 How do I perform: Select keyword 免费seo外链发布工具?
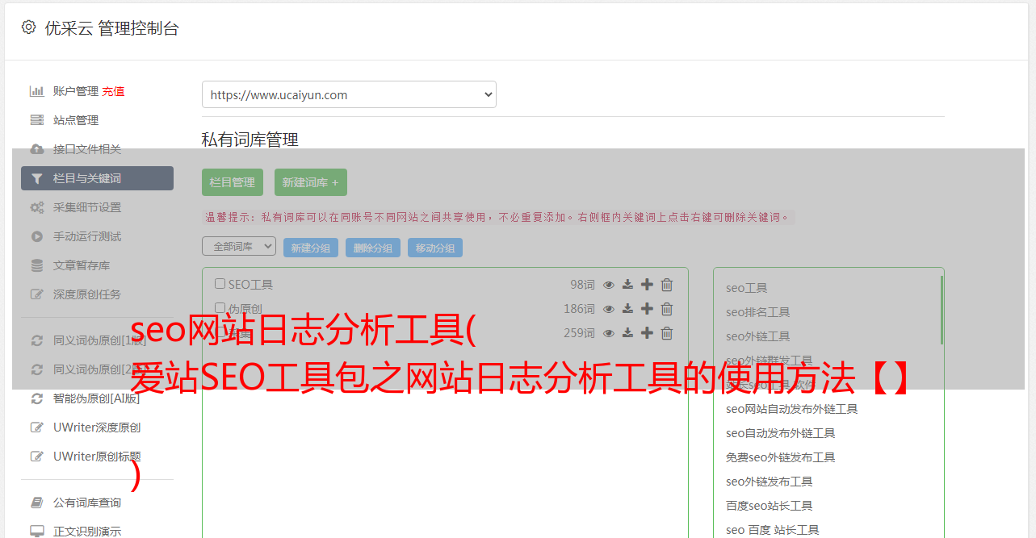pyautogui.click(x=780, y=457)
